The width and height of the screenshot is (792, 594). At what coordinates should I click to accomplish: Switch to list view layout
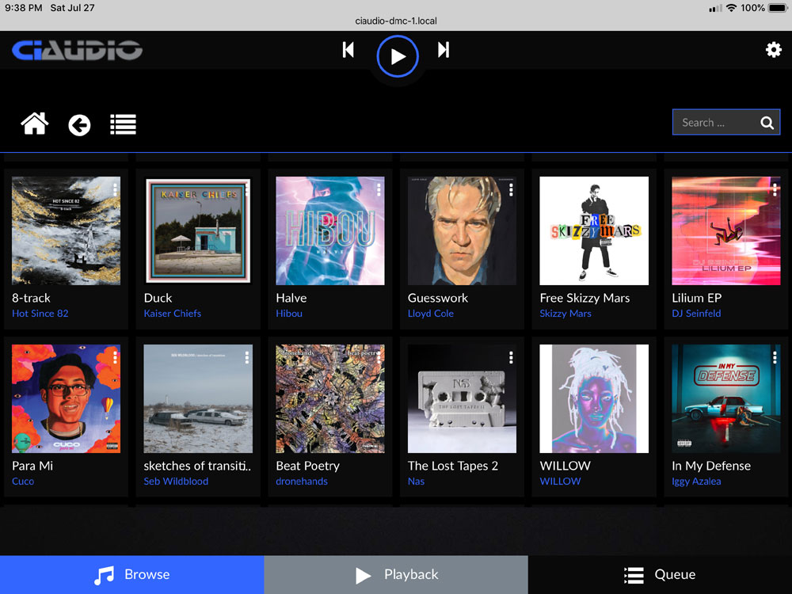pos(124,124)
